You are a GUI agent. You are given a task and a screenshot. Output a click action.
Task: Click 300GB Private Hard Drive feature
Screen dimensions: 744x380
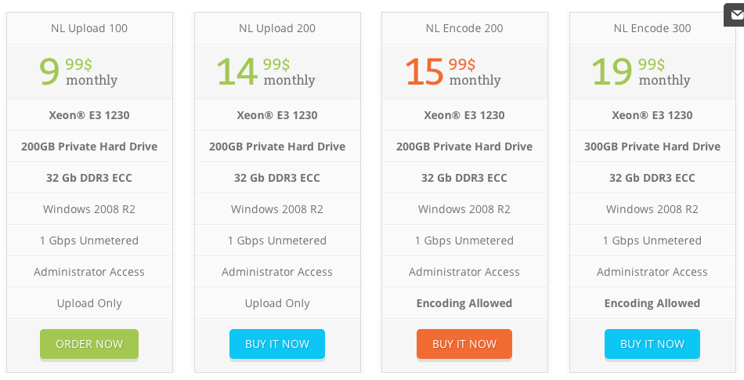(652, 147)
